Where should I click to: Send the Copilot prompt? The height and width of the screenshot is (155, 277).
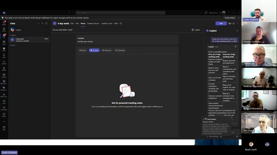pyautogui.click(x=237, y=136)
